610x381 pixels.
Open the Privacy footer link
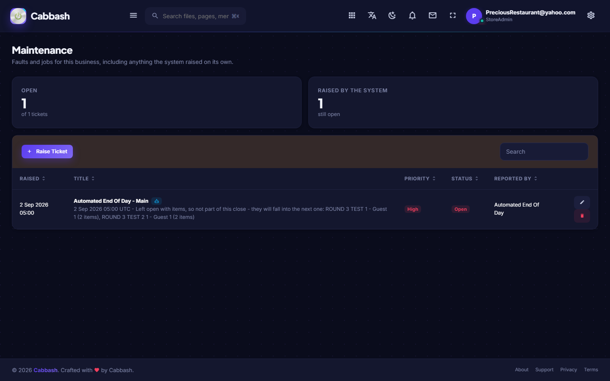pos(568,370)
